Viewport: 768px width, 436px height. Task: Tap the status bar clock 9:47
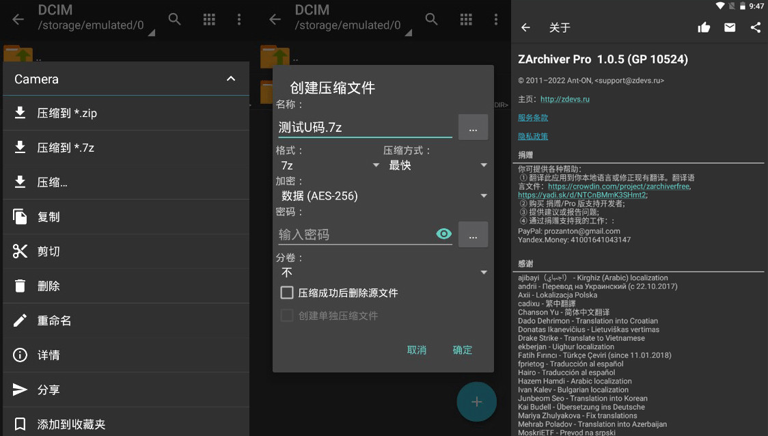(756, 6)
